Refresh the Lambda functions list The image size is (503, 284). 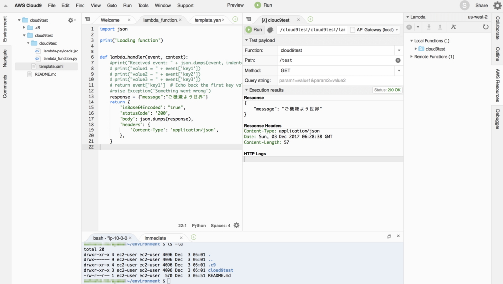point(486,27)
